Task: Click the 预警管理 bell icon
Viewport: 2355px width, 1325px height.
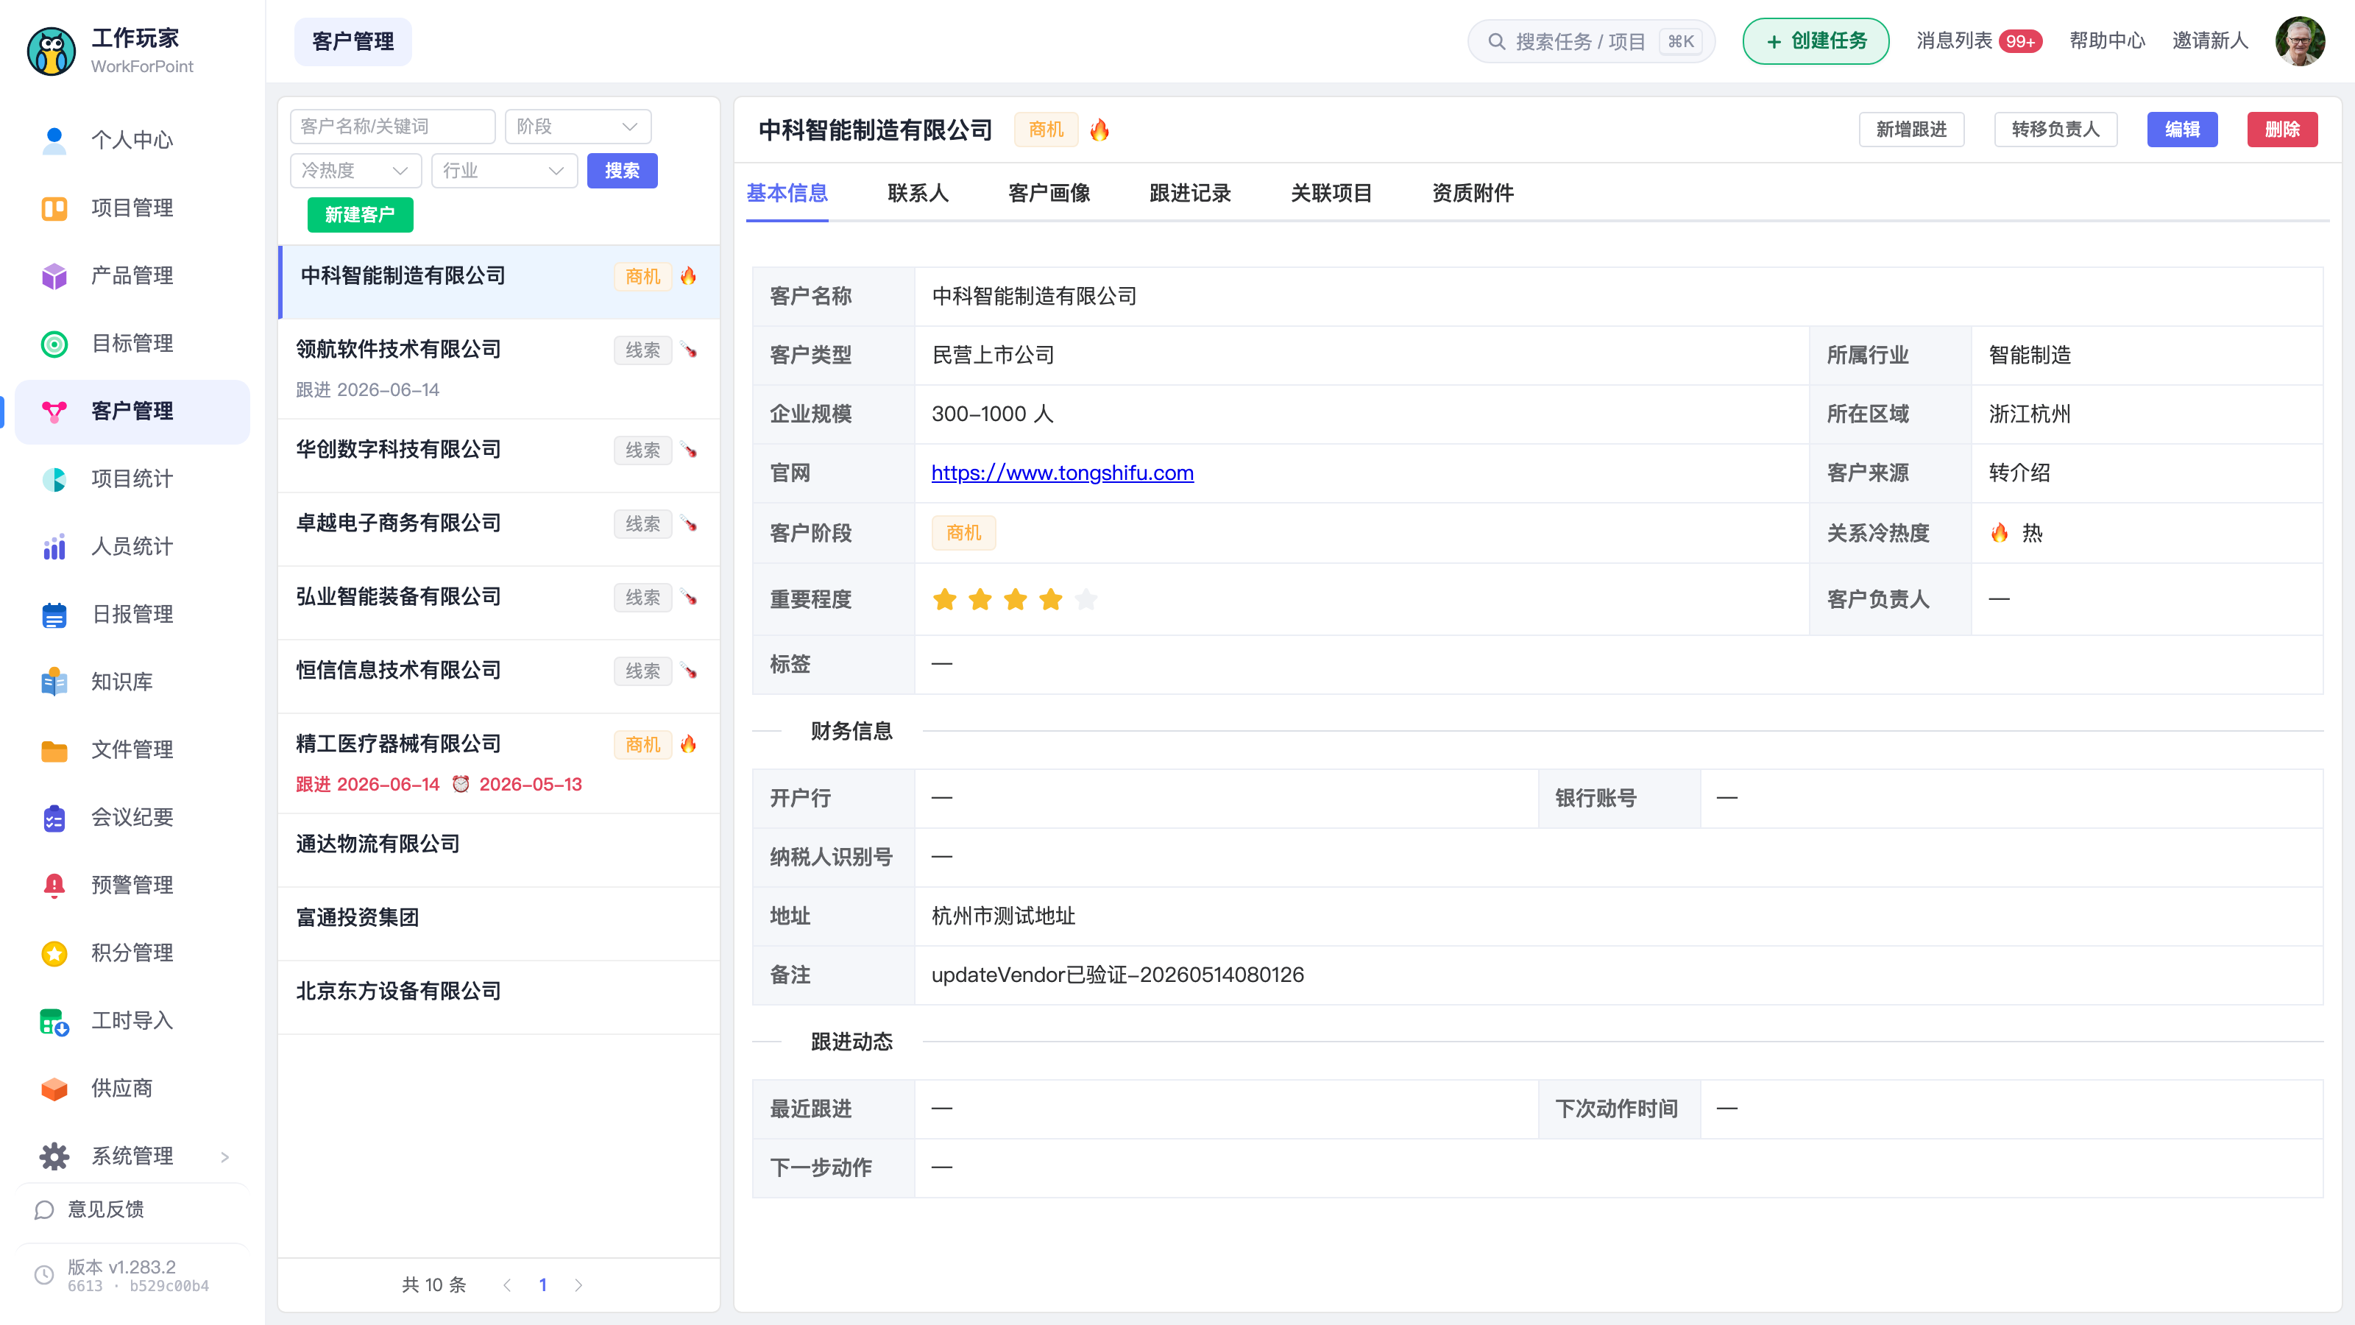Action: 54,884
